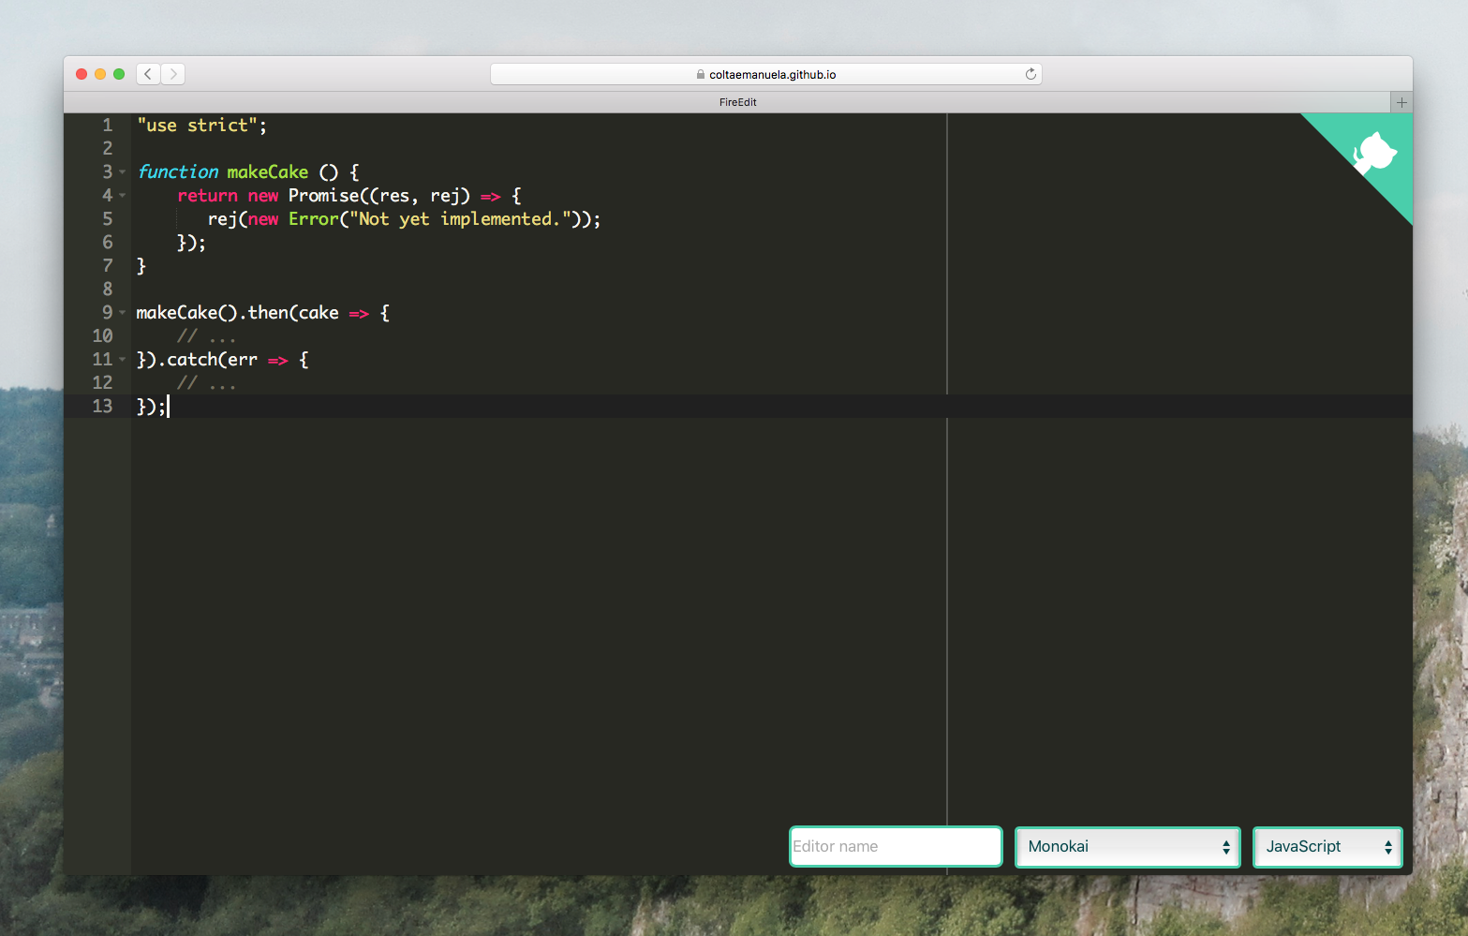Viewport: 1468px width, 936px height.
Task: Click the comment on line 10
Action: click(x=206, y=336)
